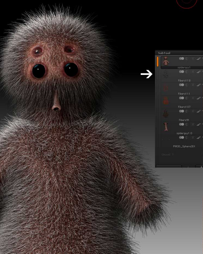Screen dimensions: 203x254
Task: Toggle the crescent subtraction mode on Fibers107
Action: (187, 98)
